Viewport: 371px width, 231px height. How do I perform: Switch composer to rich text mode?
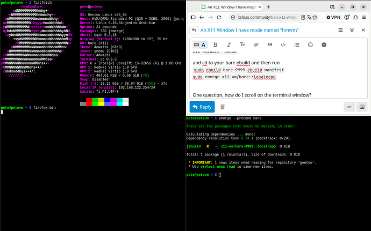[203, 44]
